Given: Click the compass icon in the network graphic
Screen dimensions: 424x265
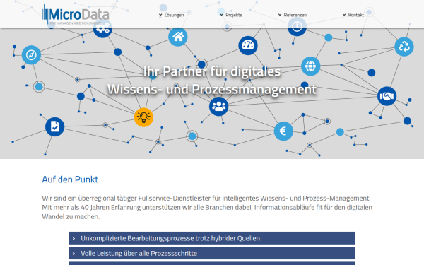Looking at the screenshot, I should click(31, 55).
